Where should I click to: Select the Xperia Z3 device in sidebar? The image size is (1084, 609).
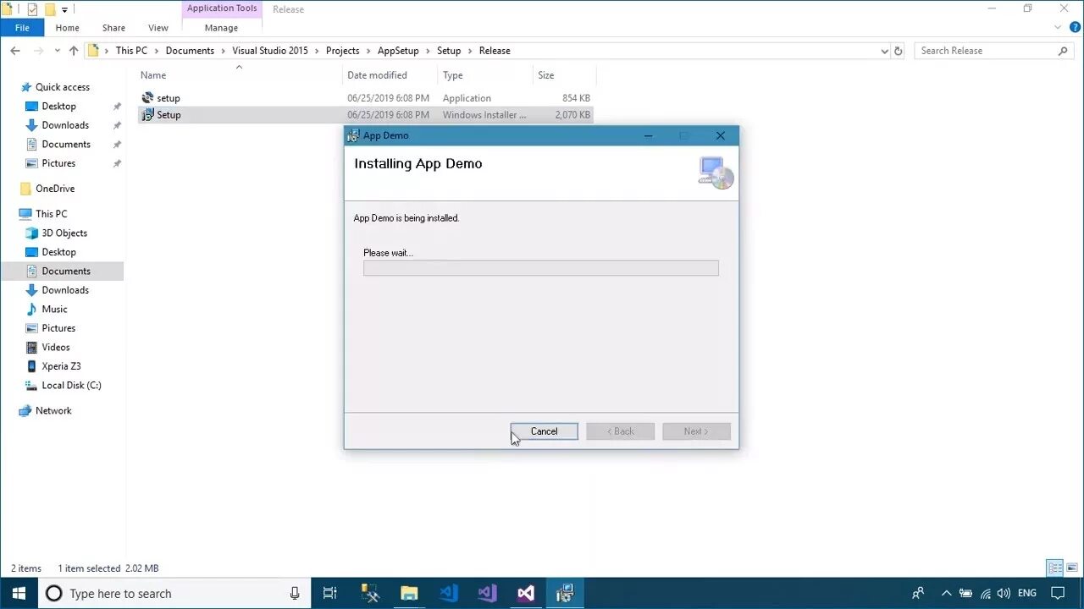63,365
